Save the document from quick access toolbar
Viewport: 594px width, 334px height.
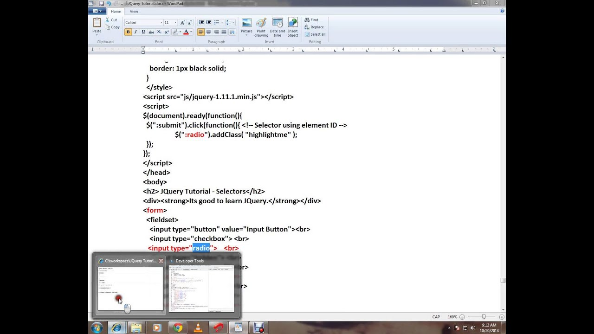click(102, 3)
